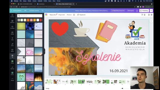
Task: Open the browser extensions puzzle icon
Action: point(140,7)
